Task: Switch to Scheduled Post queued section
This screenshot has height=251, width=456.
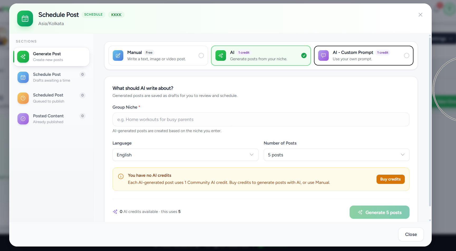Action: click(x=51, y=98)
